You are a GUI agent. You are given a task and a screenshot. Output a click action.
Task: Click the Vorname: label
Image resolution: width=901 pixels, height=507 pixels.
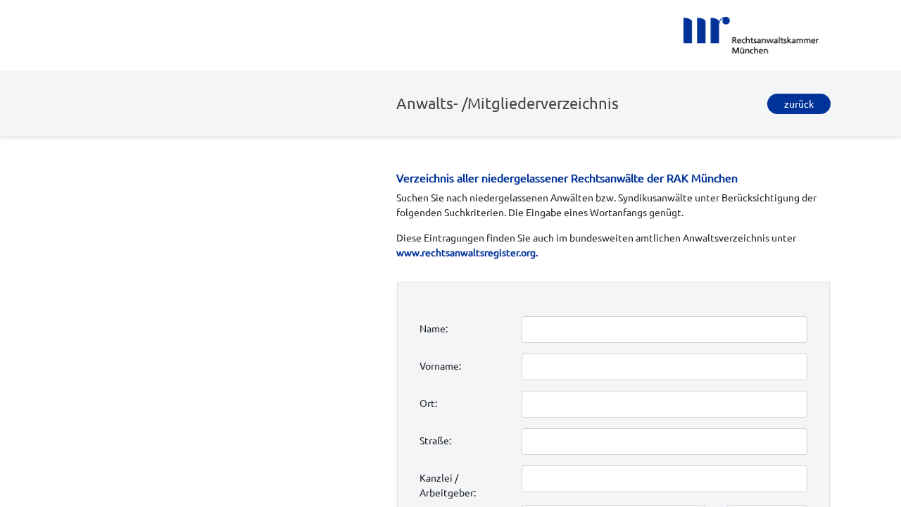click(441, 366)
